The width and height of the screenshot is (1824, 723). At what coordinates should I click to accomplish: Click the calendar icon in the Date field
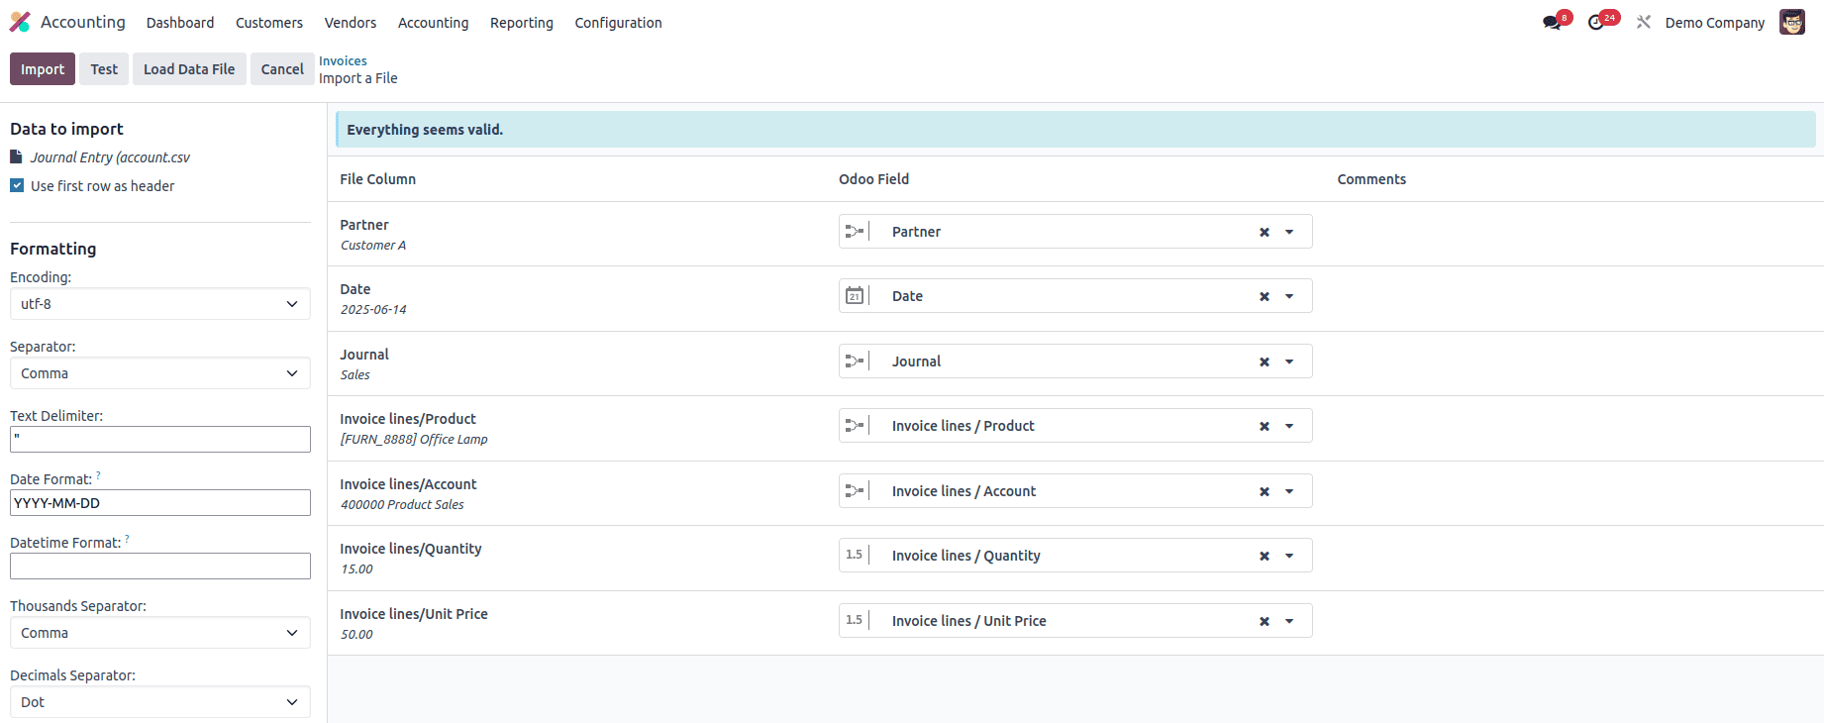(x=855, y=296)
